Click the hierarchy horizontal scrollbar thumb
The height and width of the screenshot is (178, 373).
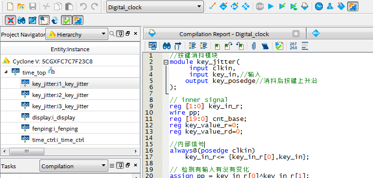[x=27, y=151]
